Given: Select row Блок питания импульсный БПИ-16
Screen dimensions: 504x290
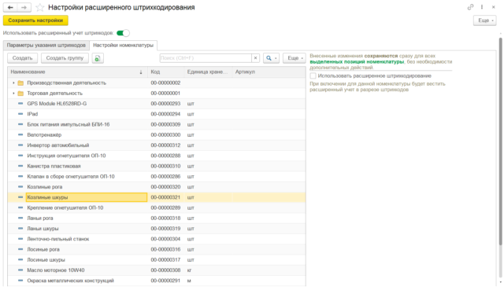Looking at the screenshot, I should click(x=157, y=124).
